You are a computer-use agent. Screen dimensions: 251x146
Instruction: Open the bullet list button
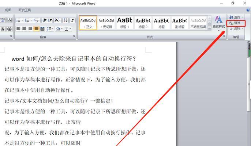(x=18, y=20)
